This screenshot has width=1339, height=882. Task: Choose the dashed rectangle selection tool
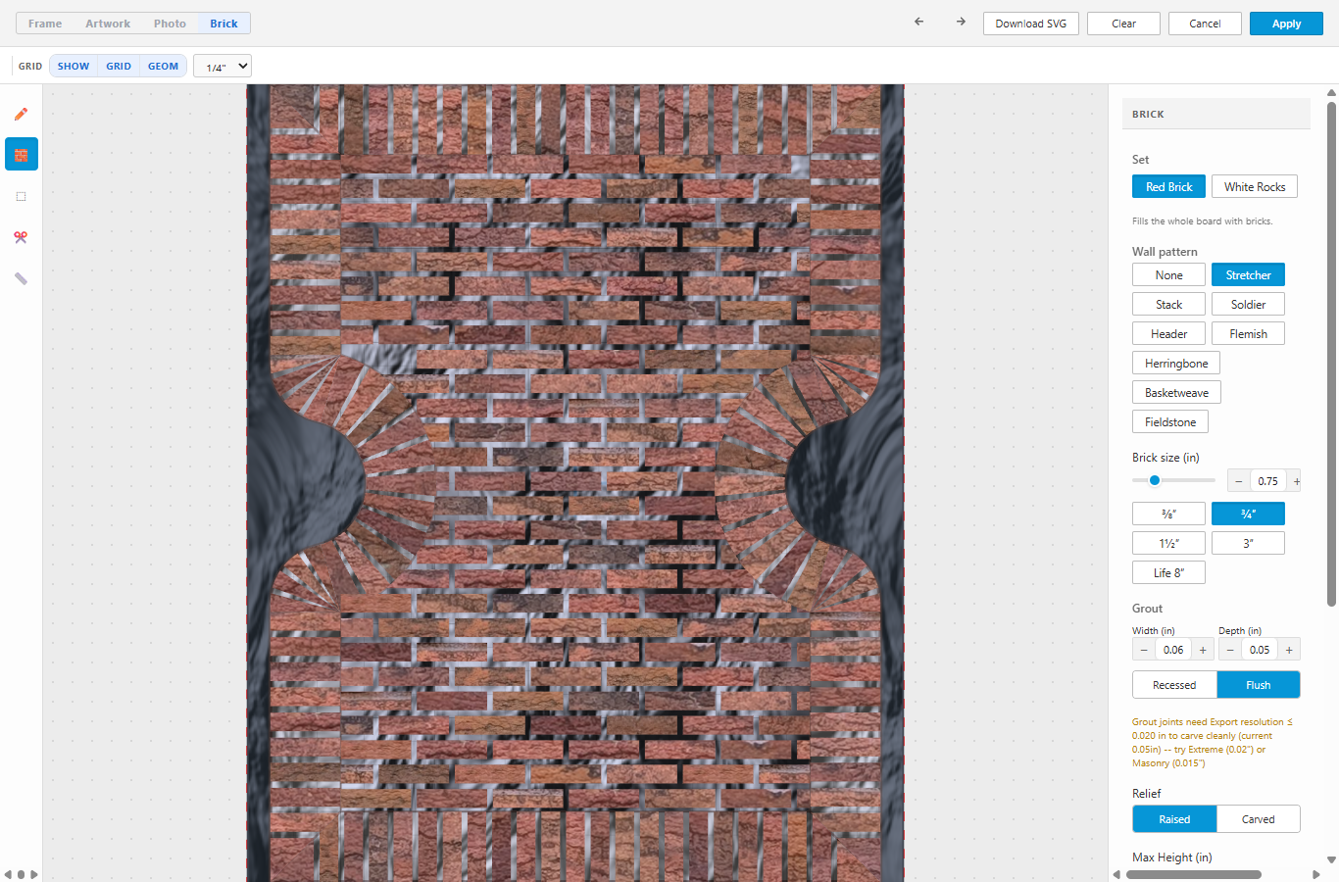tap(21, 196)
